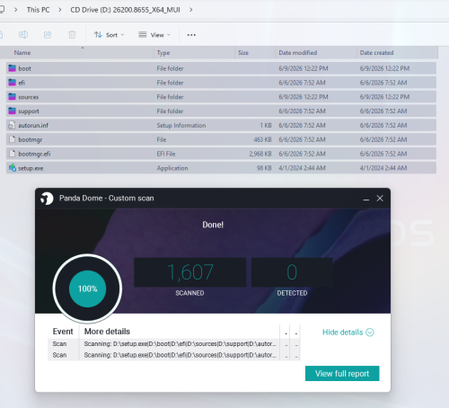
Task: Expand chevron after This PC breadcrumb
Action: [60, 10]
